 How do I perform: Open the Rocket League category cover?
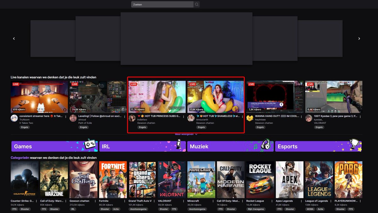[x=260, y=180]
